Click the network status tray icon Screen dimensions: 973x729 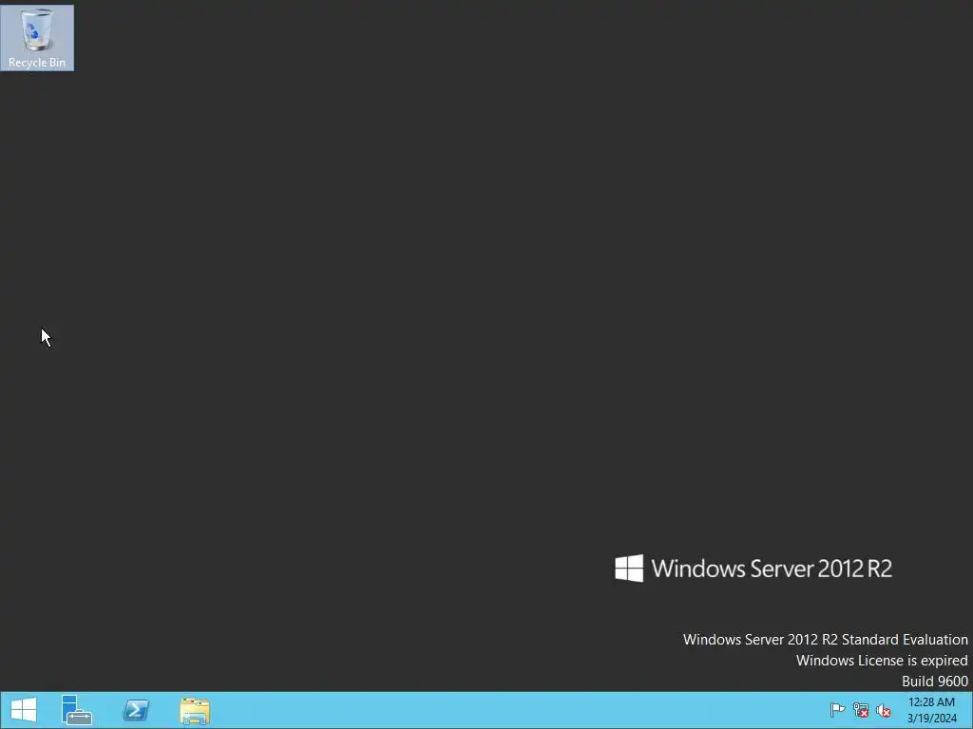coord(861,710)
